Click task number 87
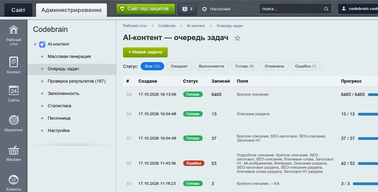 [129, 139]
